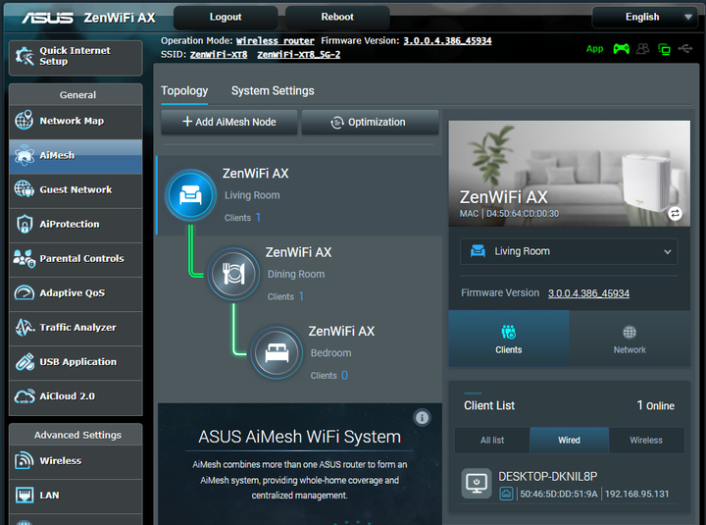Select the Dining Room ZenWiFi AX node name
This screenshot has height=525, width=706.
click(298, 252)
